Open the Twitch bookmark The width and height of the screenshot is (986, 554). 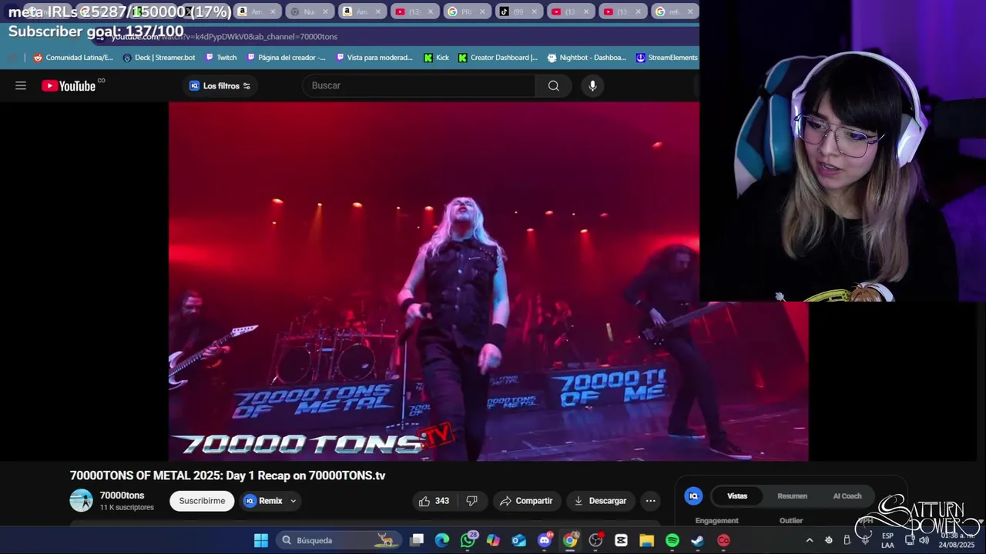click(220, 58)
